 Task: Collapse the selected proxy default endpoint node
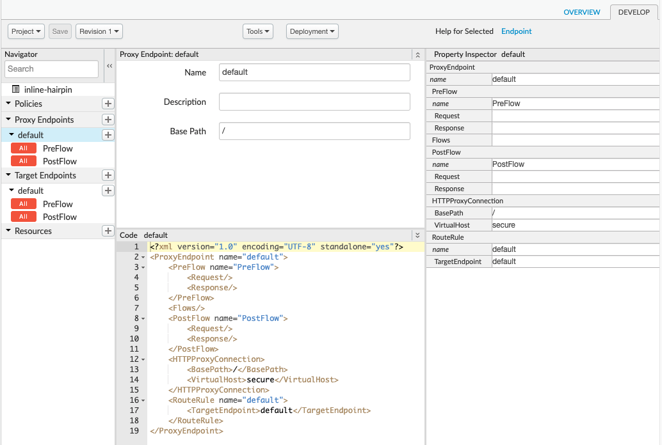[x=12, y=134]
